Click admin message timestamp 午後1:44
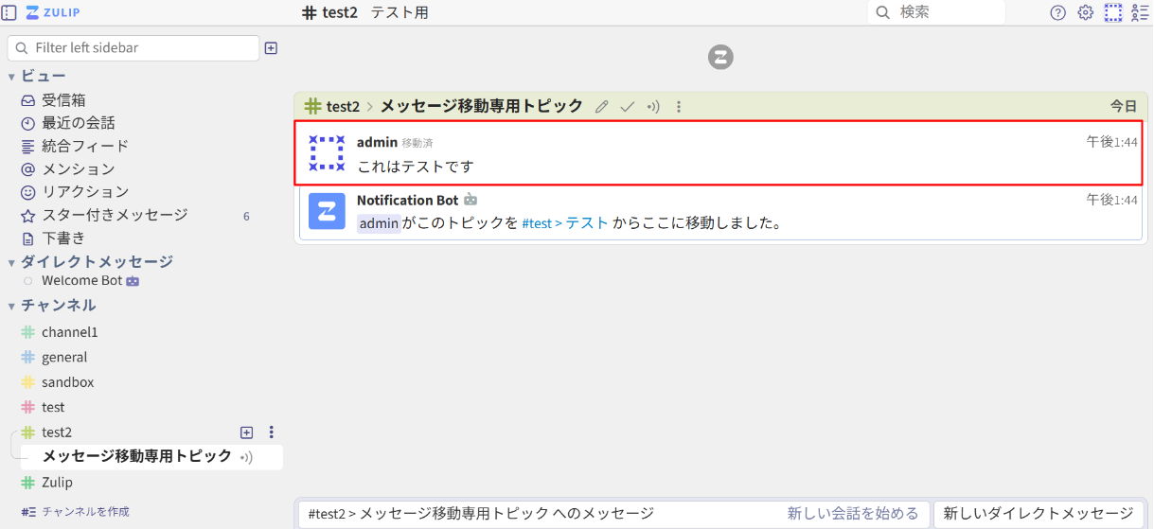Screen dimensions: 1154x529 click(x=1111, y=142)
